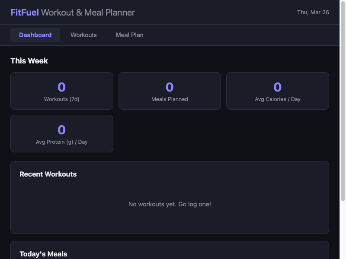Switch to the Workouts tab
The height and width of the screenshot is (259, 346).
coord(83,35)
